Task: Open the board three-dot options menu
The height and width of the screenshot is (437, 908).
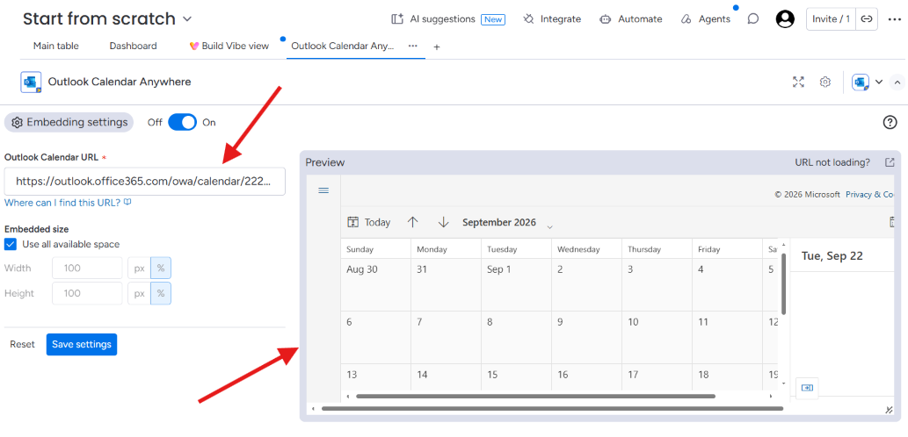Action: 894,19
